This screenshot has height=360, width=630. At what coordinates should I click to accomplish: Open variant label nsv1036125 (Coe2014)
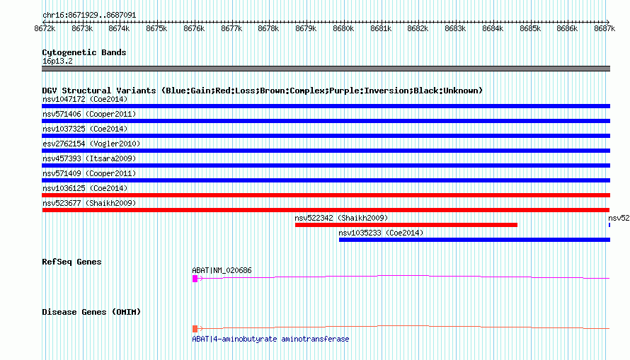85,188
